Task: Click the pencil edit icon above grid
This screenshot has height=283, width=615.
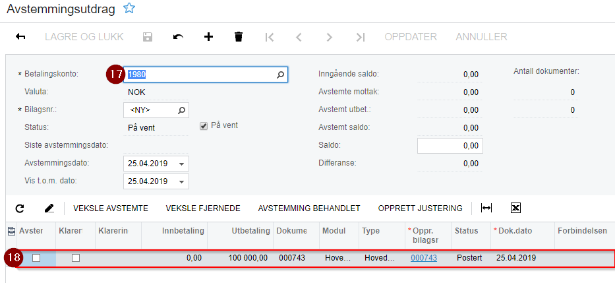Action: click(49, 208)
